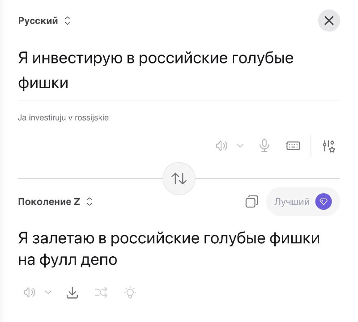The width and height of the screenshot is (358, 322).
Task: Expand playback options under the translated text
Action: click(x=47, y=292)
